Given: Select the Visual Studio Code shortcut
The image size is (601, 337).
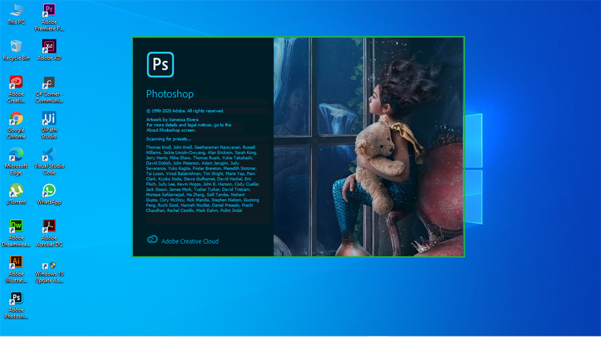Looking at the screenshot, I should 49,162.
